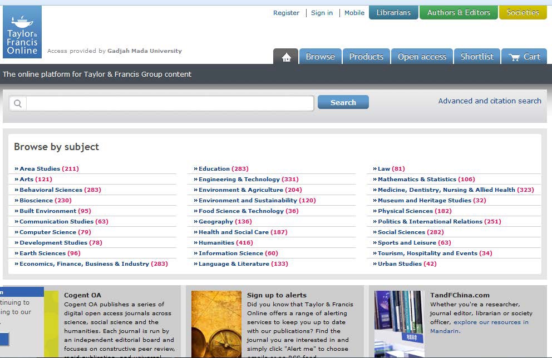Screen dimensions: 552x358
Task: Click the Authors & Editors button
Action: (459, 13)
